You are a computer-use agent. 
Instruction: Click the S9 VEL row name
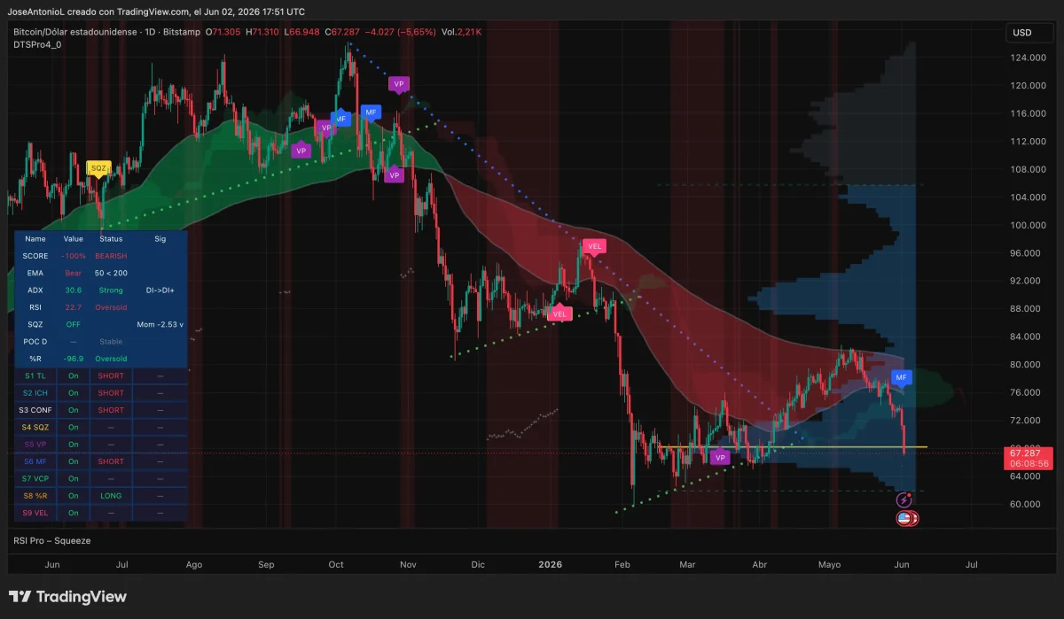[x=35, y=513]
